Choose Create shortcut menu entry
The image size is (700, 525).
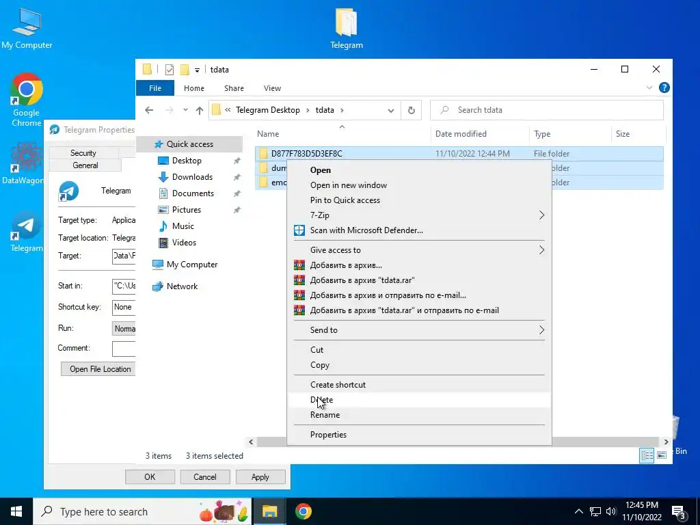point(419,384)
